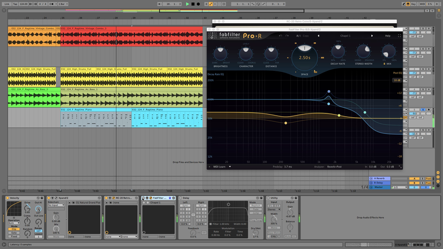Open the Master 1/2 output dropdown
The image size is (443, 249).
399,187
